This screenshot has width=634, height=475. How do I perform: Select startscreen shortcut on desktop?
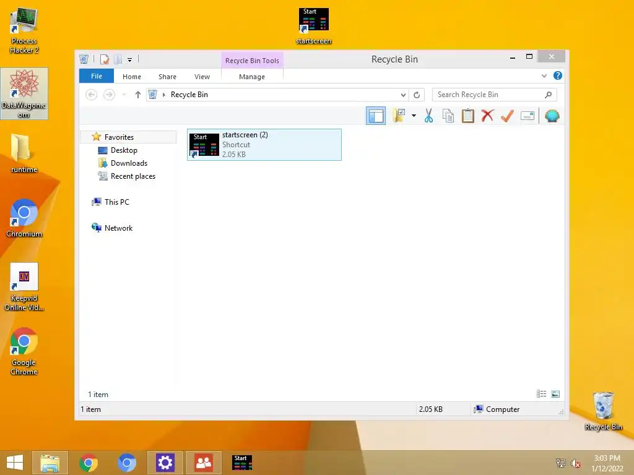click(x=313, y=26)
